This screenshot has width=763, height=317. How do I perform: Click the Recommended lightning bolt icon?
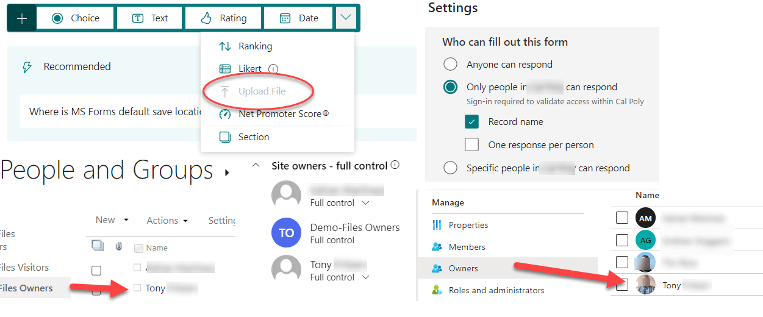pyautogui.click(x=26, y=67)
